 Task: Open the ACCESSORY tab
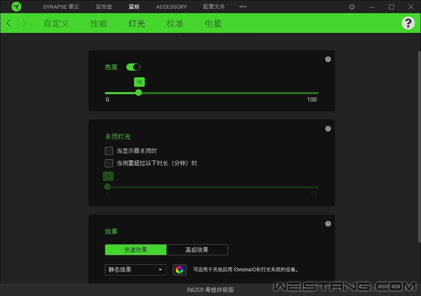tap(171, 7)
